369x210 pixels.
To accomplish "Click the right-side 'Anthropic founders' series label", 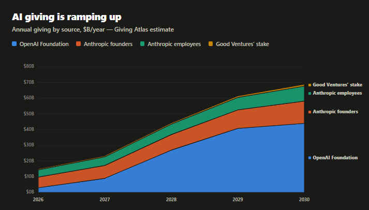I will [x=333, y=112].
